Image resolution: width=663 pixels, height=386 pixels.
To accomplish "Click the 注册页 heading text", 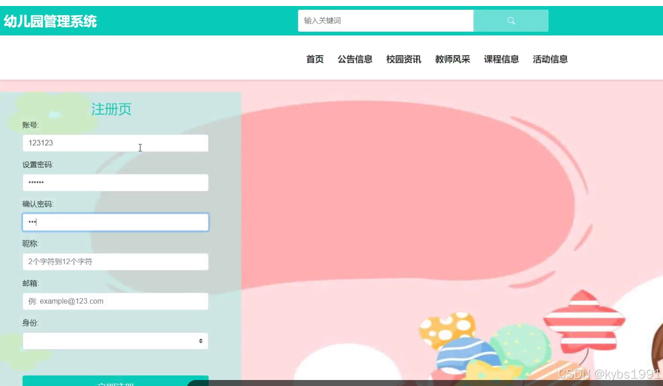I will (111, 109).
